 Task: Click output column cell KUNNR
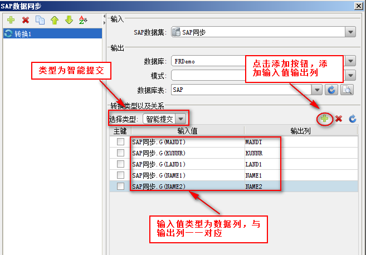pyautogui.click(x=301, y=153)
